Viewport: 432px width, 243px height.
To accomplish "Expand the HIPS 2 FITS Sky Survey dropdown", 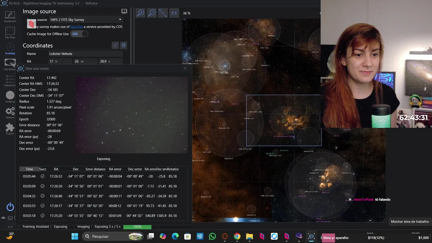I will coord(86,20).
